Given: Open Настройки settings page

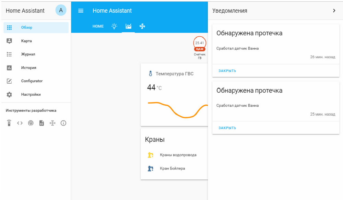Looking at the screenshot, I should (x=36, y=95).
